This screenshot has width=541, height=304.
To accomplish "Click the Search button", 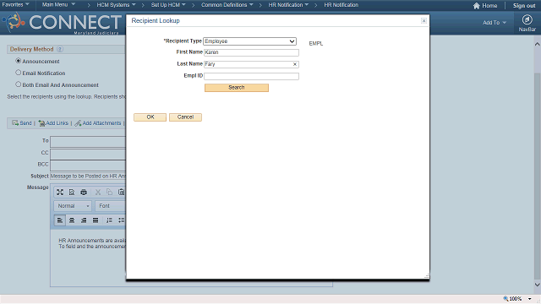I will point(237,88).
